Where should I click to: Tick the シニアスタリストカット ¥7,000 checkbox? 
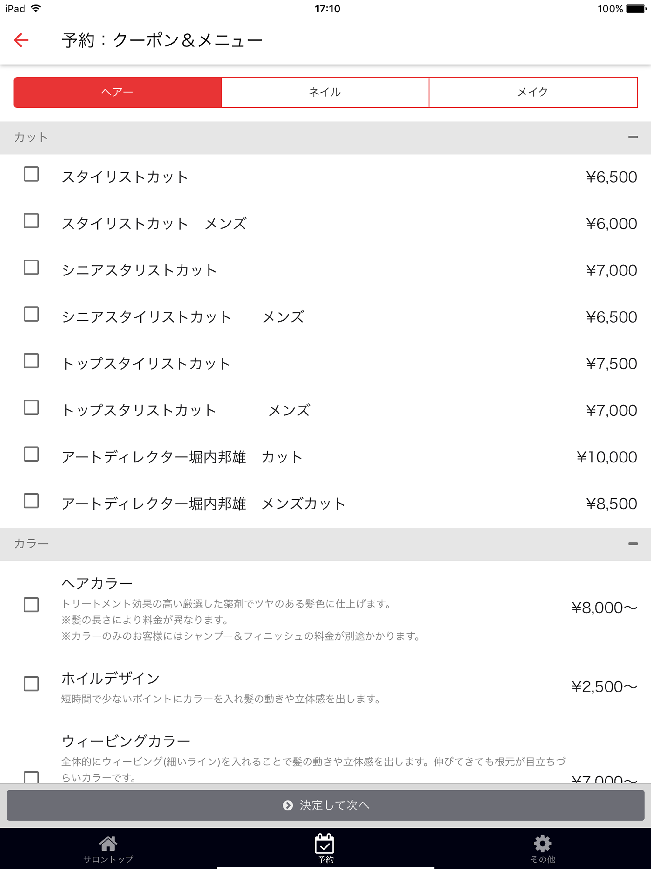(31, 268)
